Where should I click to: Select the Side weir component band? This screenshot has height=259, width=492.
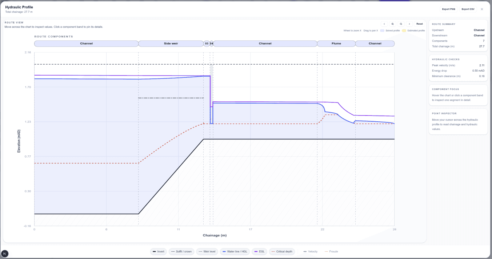pos(171,43)
